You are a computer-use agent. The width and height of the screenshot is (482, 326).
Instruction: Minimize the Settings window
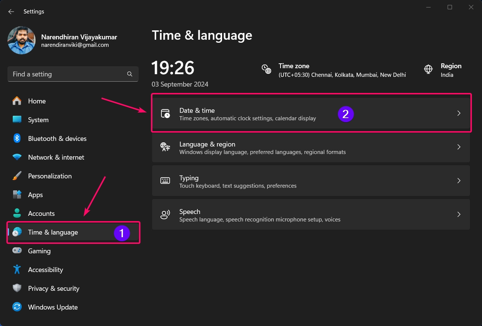coord(428,7)
